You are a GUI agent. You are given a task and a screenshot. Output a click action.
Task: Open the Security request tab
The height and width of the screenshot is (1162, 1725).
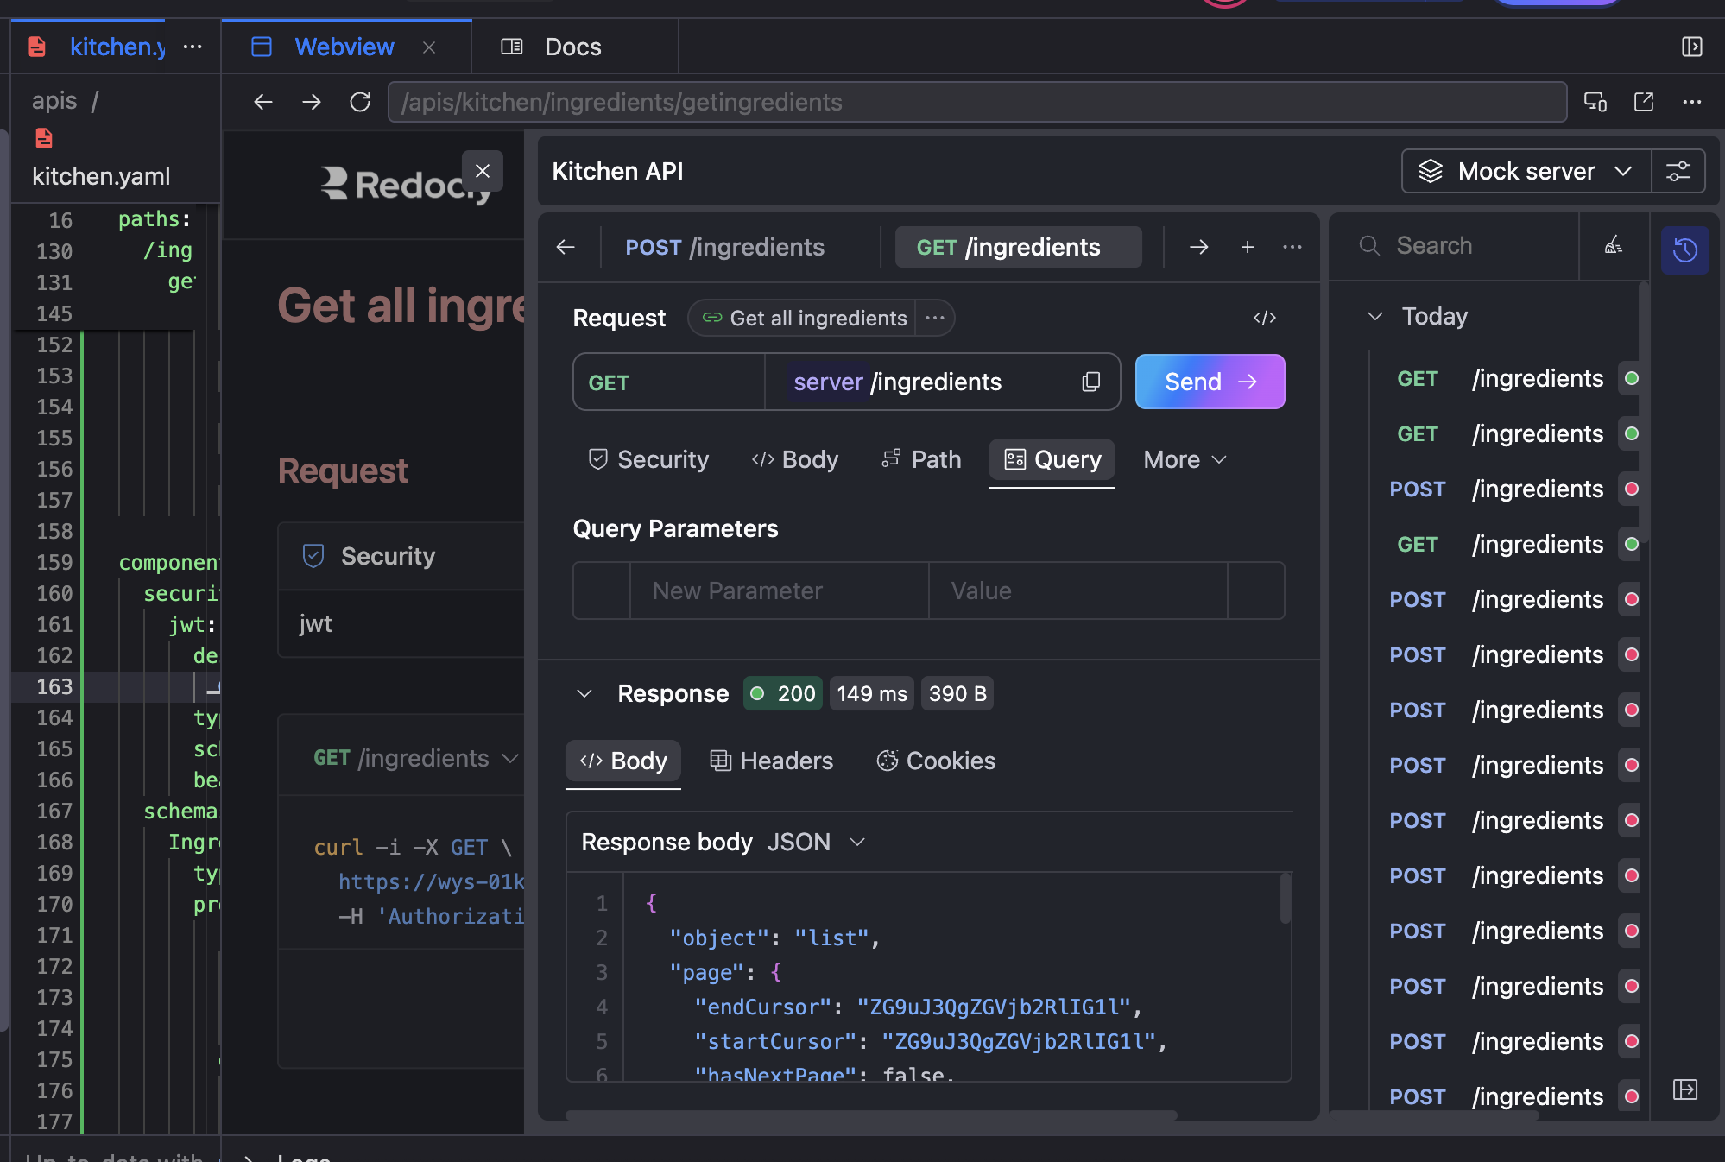click(x=648, y=459)
